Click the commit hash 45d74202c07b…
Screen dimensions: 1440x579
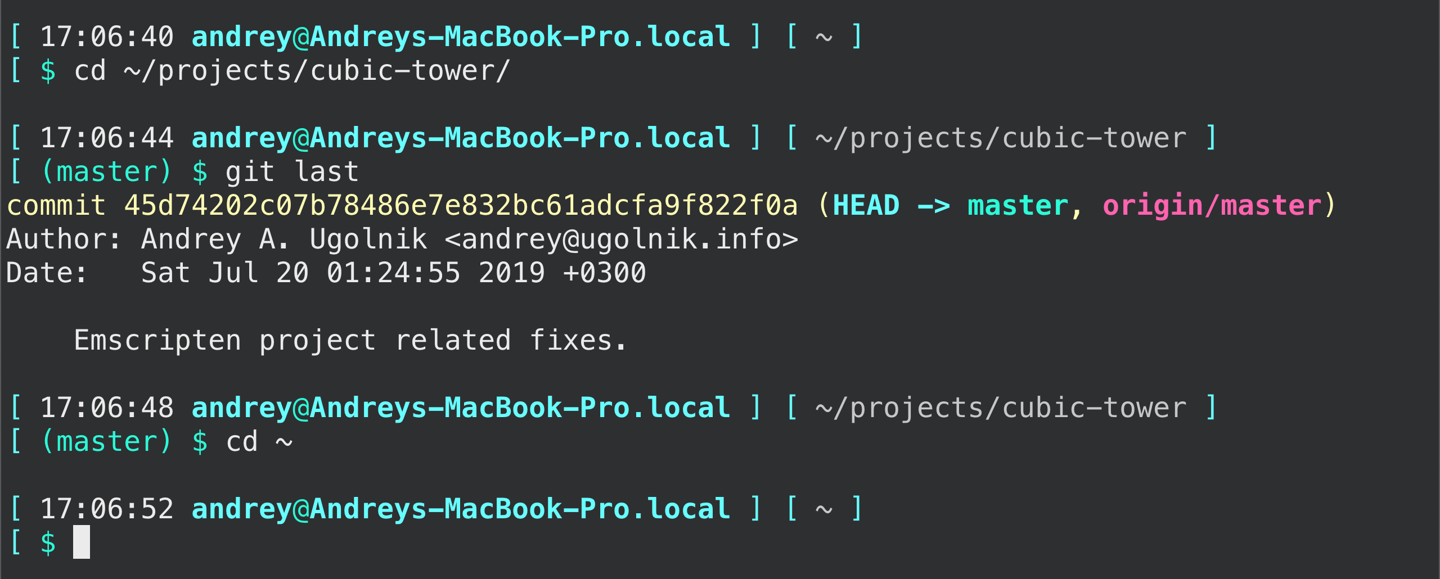pyautogui.click(x=461, y=205)
